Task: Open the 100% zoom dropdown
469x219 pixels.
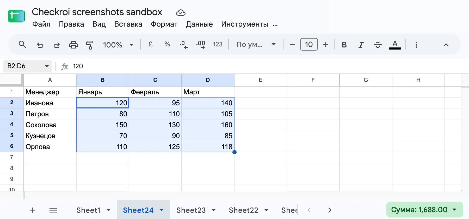Action: [118, 45]
